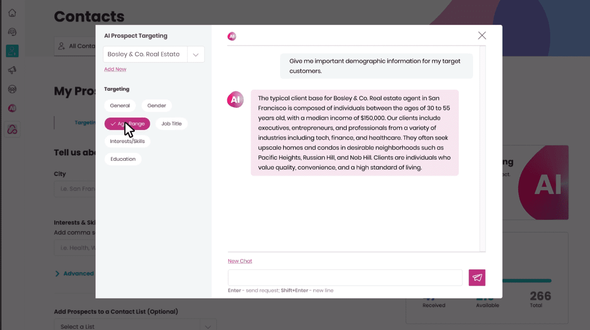Viewport: 590px width, 330px height.
Task: Toggle the Interests/Skills targeting chip
Action: point(127,141)
